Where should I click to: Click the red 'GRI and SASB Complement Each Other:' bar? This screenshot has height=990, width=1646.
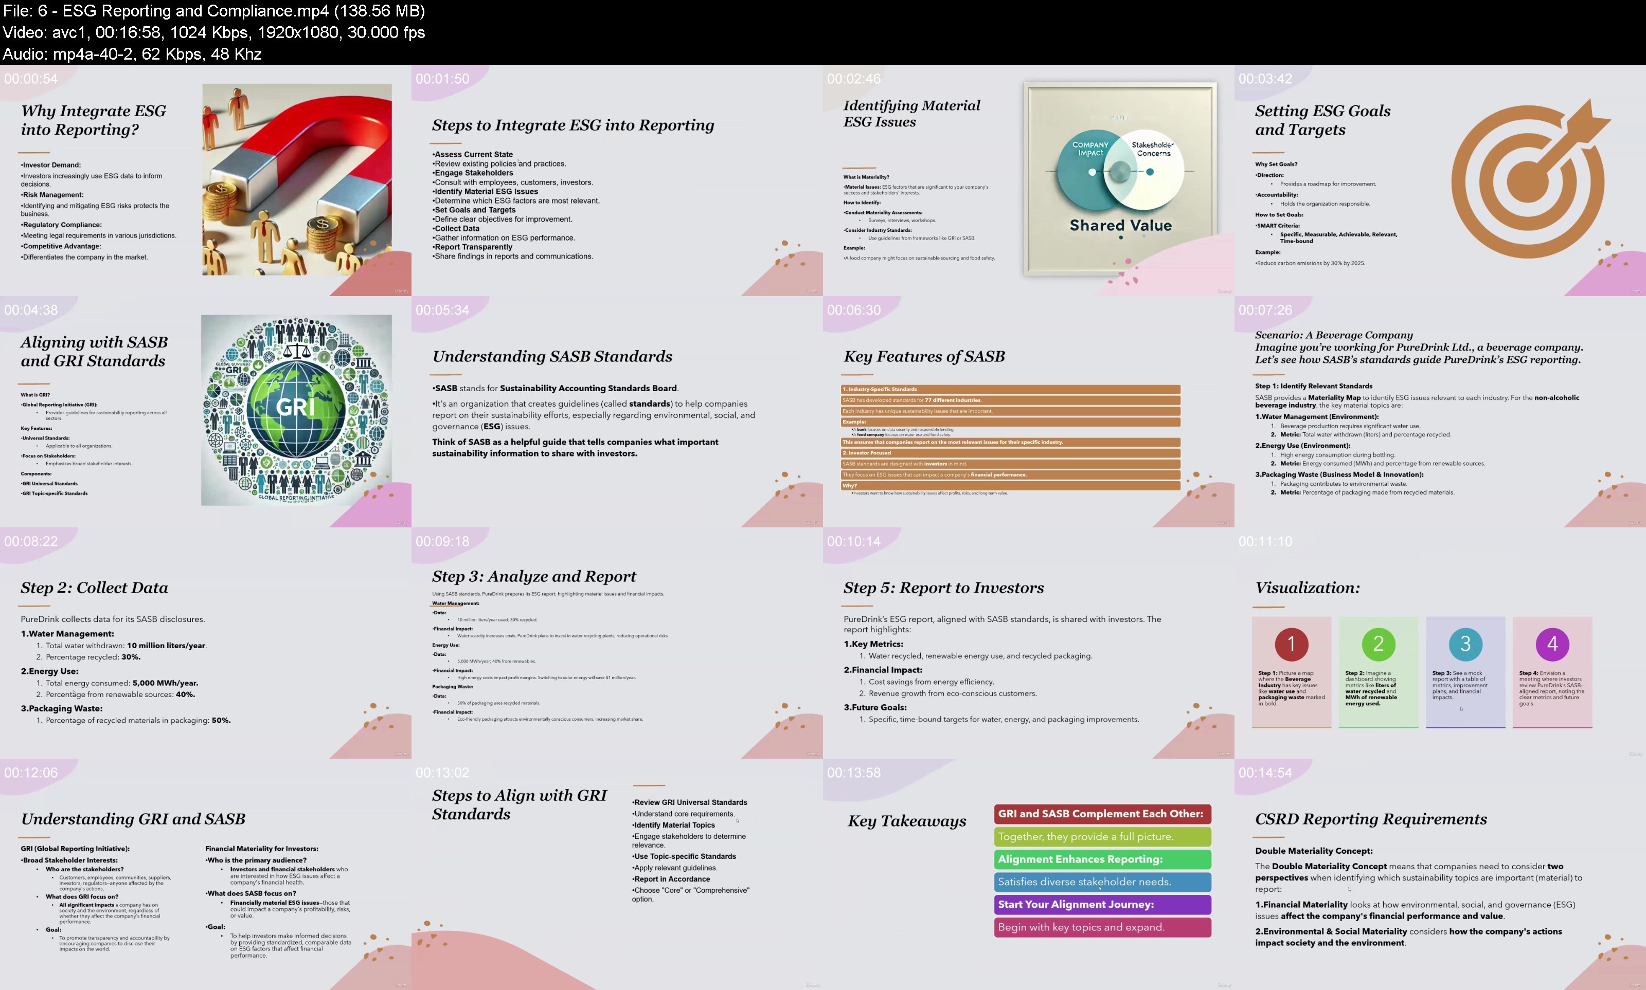1103,814
